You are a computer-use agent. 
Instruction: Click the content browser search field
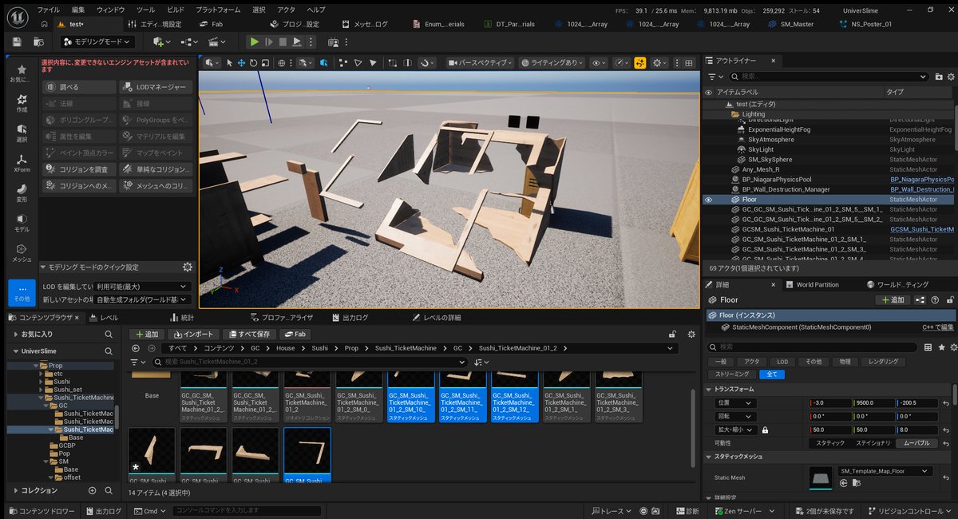click(309, 362)
